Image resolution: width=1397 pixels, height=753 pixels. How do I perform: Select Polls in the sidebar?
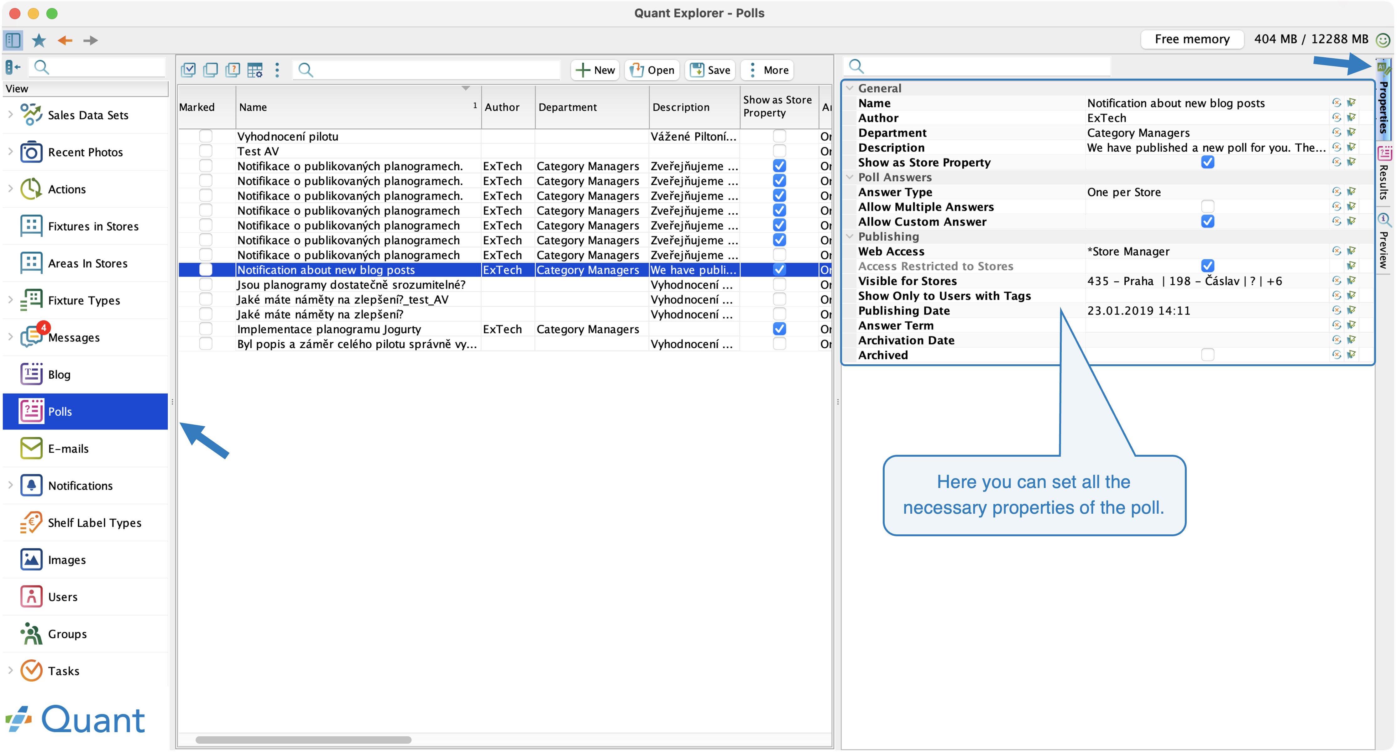tap(85, 412)
